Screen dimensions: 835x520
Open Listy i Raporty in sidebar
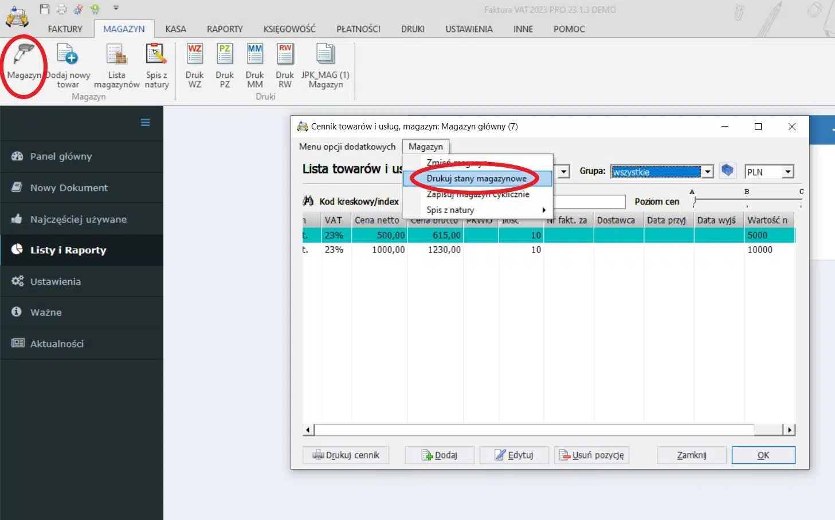68,250
